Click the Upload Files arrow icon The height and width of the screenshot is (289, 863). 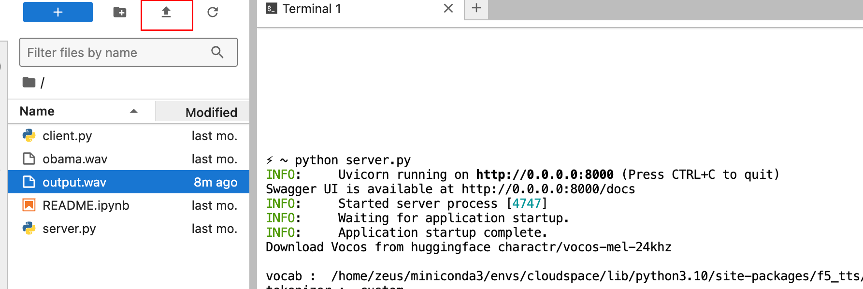[166, 12]
